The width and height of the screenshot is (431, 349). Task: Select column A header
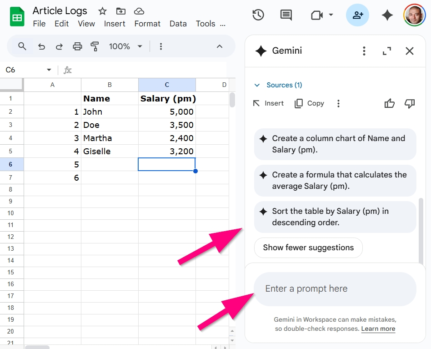point(52,85)
